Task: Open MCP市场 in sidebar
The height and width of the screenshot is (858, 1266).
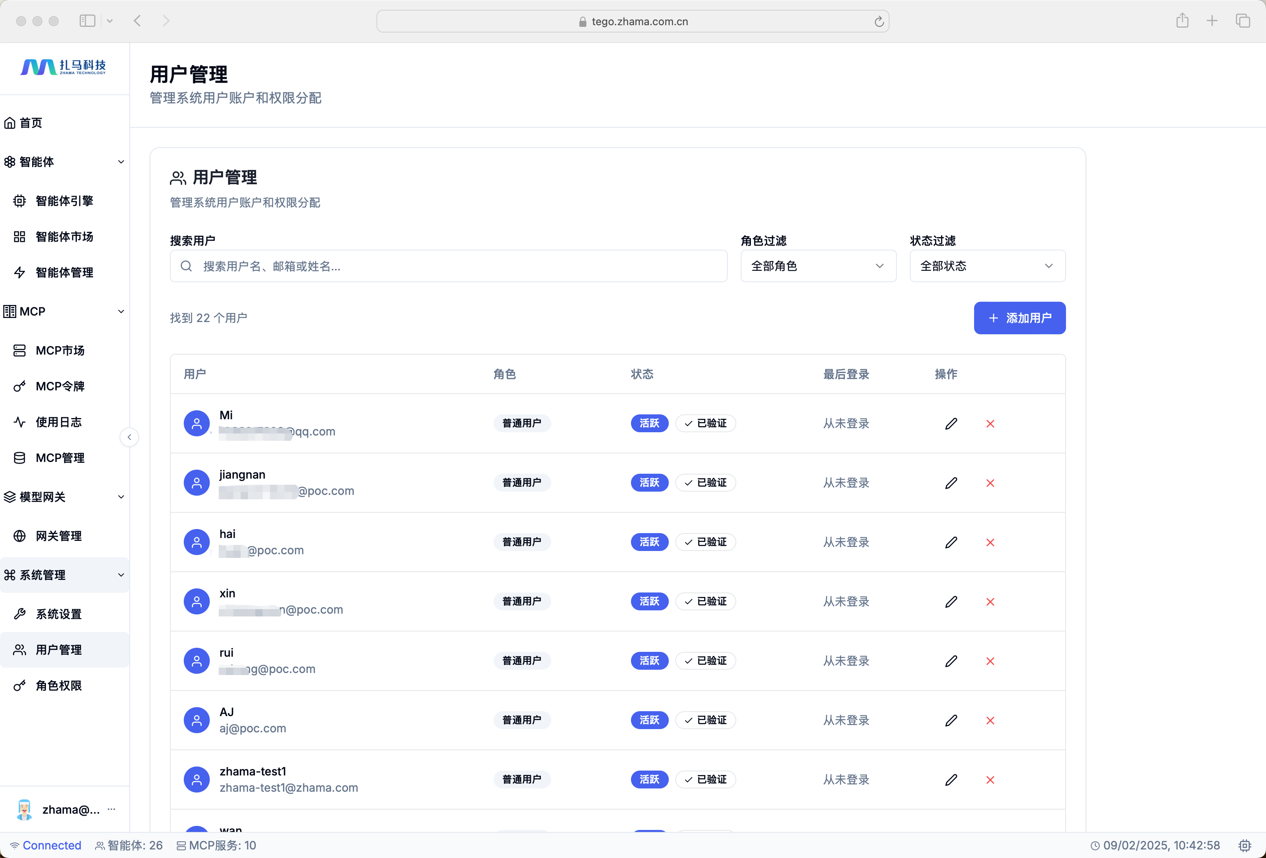Action: coord(60,350)
